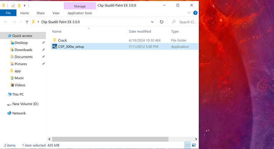Open the app folder in sidebar
The image size is (274, 149).
(17, 71)
